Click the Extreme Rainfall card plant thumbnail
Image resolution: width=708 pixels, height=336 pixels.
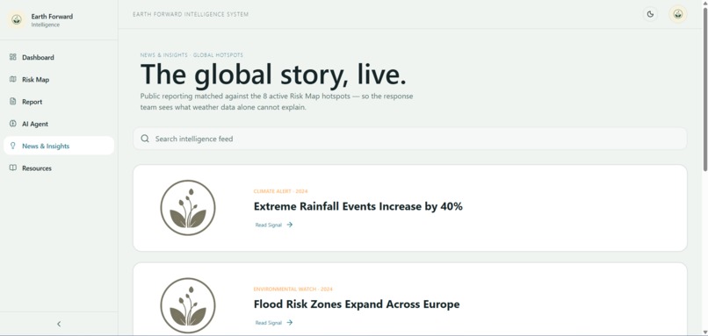tap(188, 207)
